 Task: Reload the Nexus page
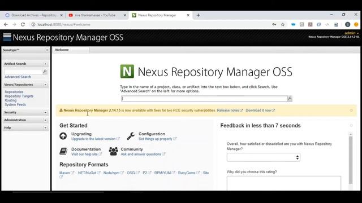coord(23,24)
